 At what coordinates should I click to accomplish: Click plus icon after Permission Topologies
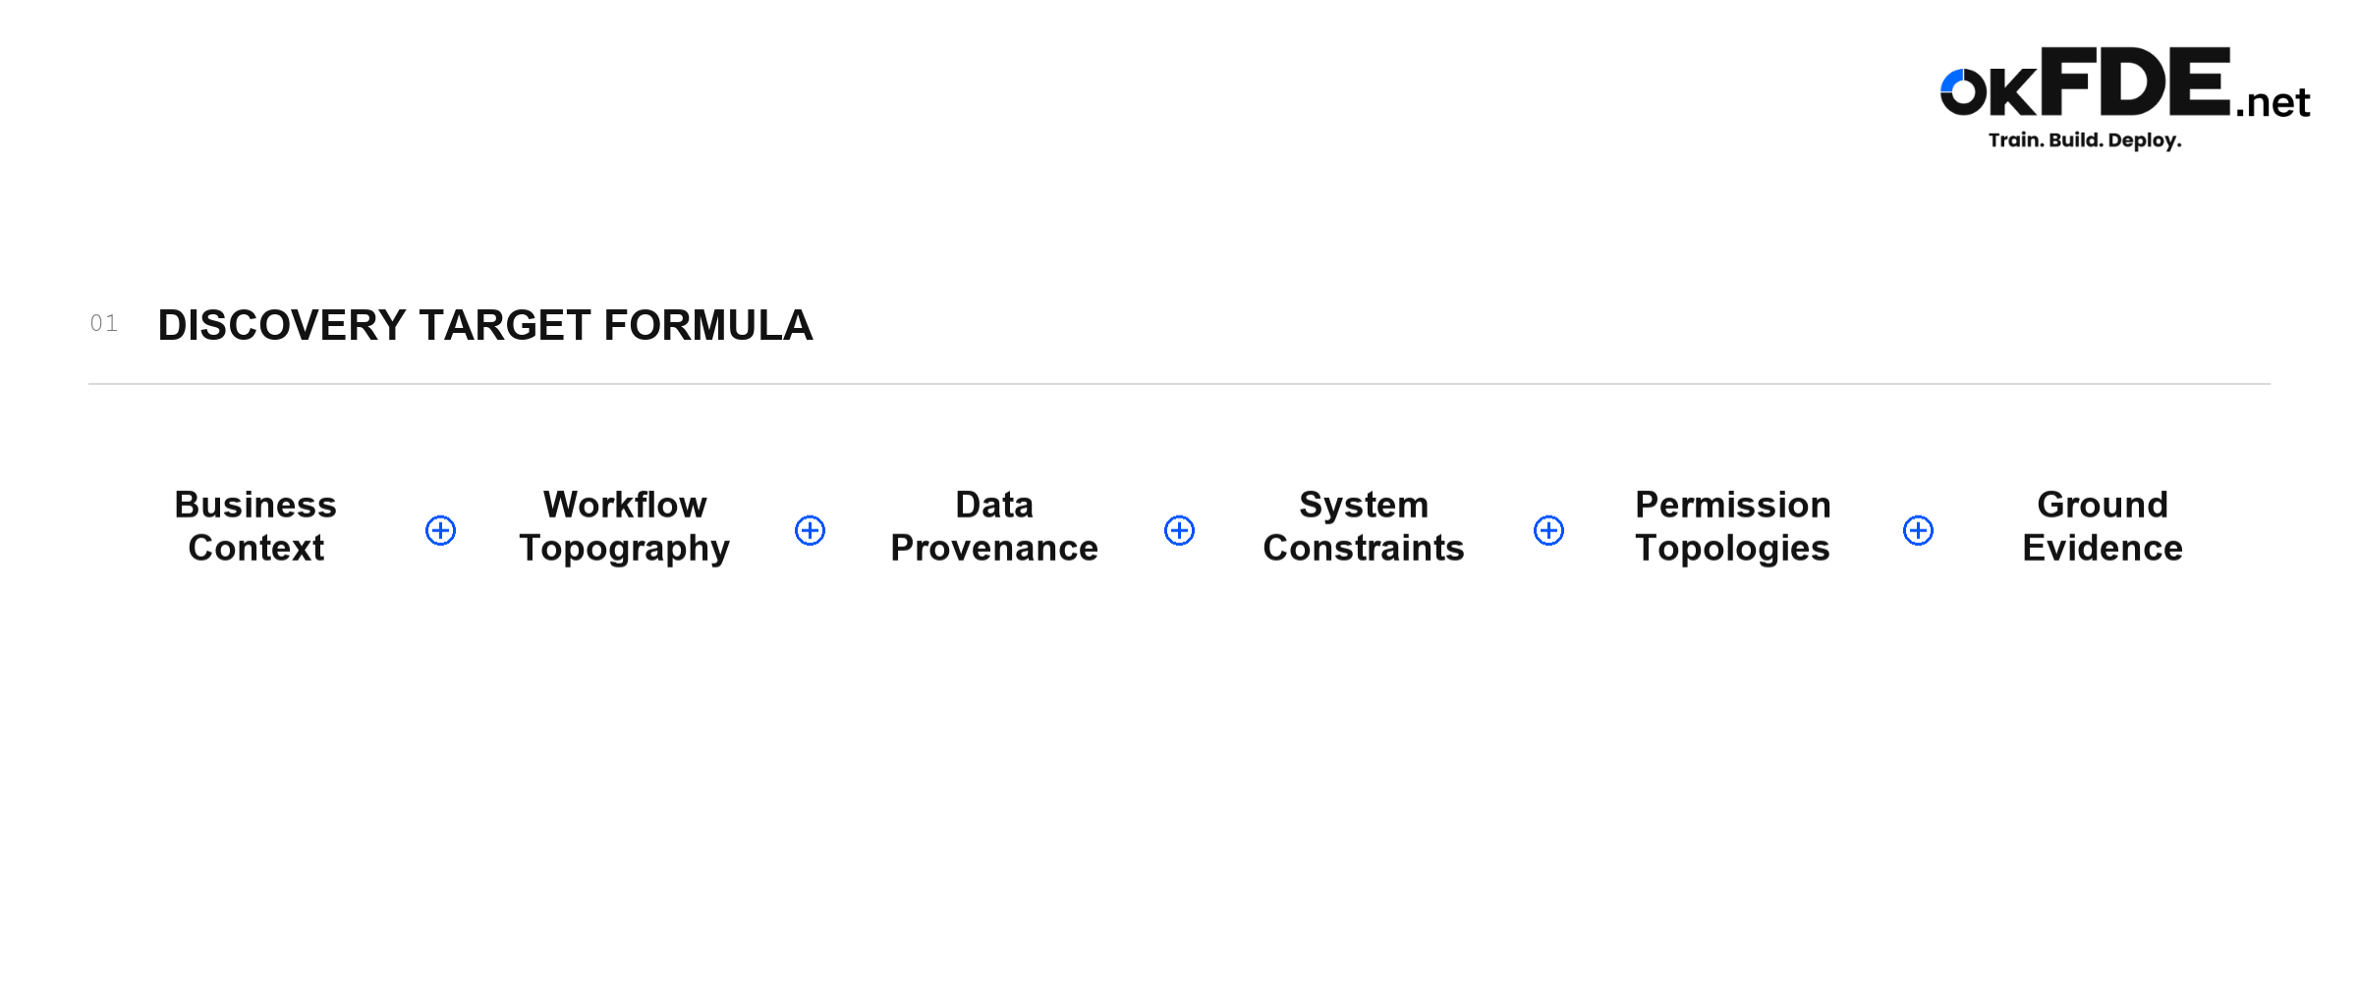(x=1918, y=530)
